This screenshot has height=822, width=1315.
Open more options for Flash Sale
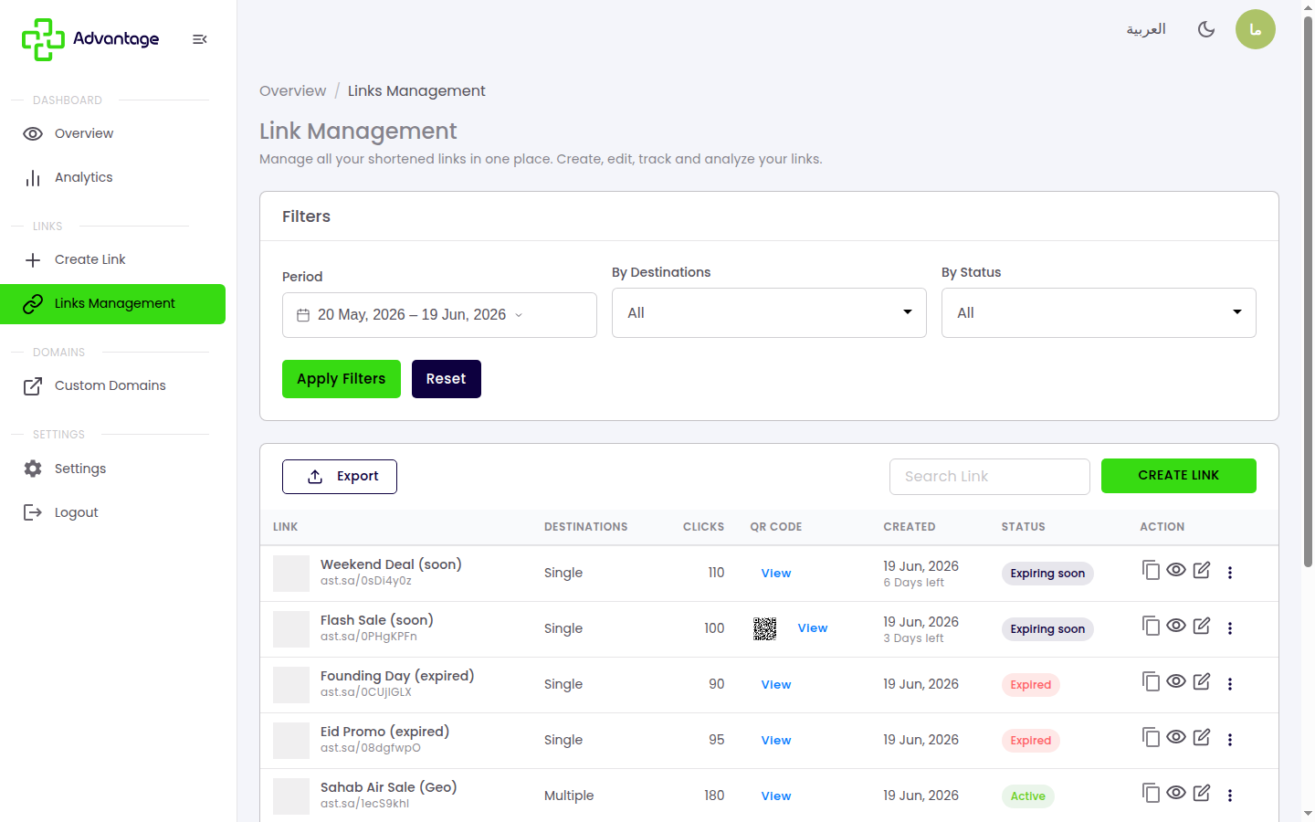[1230, 628]
